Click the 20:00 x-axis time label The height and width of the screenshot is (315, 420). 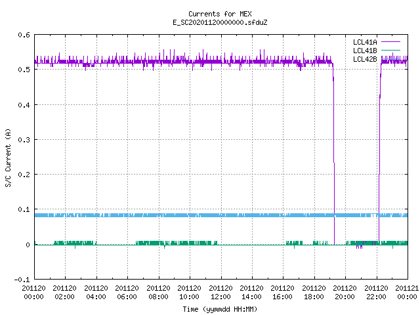[x=345, y=297]
